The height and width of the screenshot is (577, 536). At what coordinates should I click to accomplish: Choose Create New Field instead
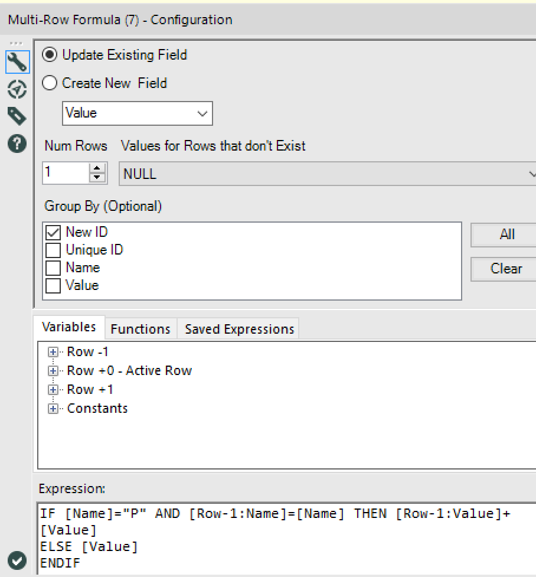coord(50,83)
